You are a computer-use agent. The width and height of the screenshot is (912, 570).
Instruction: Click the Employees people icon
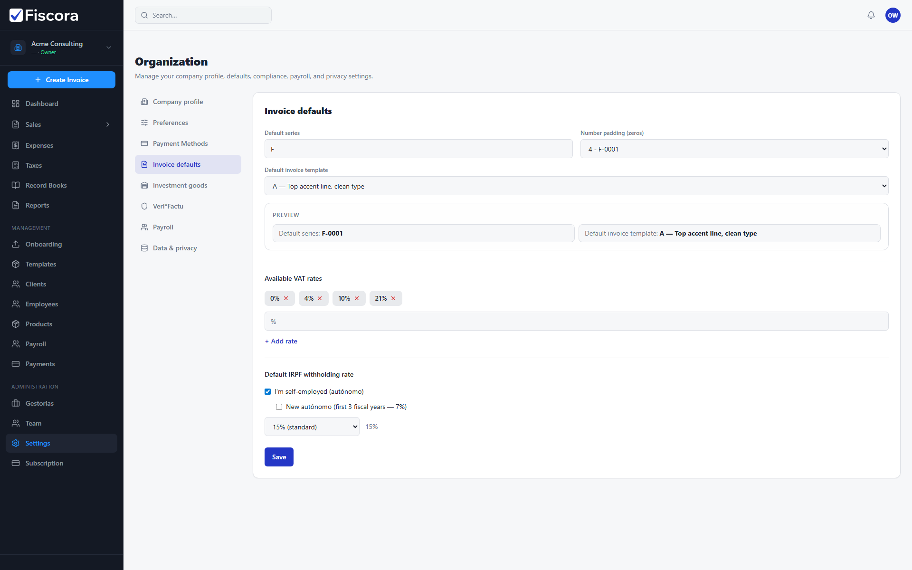coord(16,304)
